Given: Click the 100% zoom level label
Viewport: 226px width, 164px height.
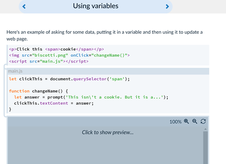Looking at the screenshot, I should tap(175, 122).
